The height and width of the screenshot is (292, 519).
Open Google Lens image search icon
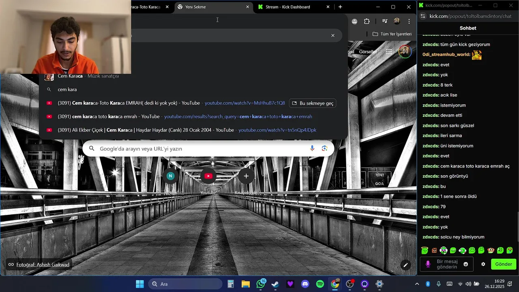point(324,148)
